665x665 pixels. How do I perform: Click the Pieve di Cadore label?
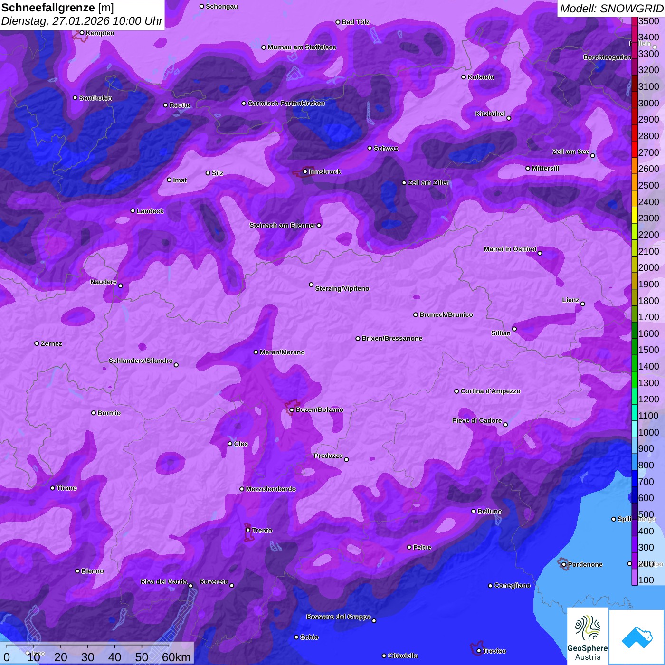pos(477,420)
